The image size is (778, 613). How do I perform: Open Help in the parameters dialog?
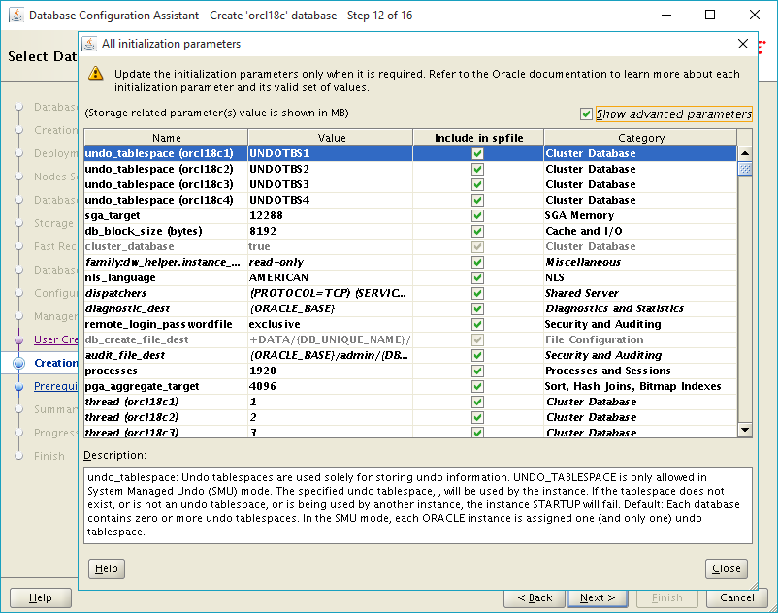coord(106,568)
